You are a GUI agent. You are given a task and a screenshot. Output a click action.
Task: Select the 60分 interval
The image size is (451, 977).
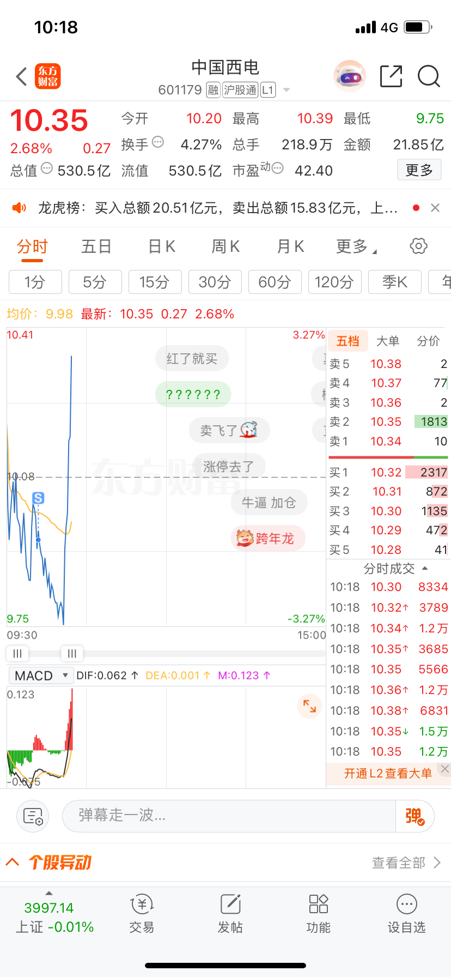275,282
